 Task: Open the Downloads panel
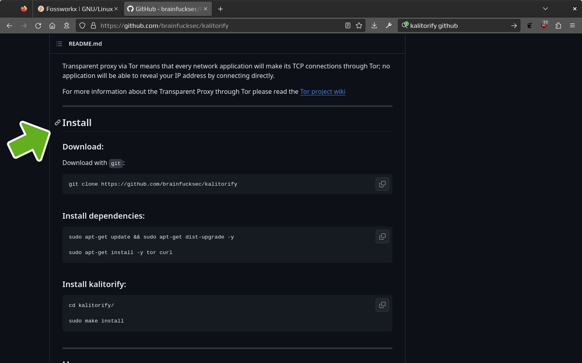click(x=374, y=25)
